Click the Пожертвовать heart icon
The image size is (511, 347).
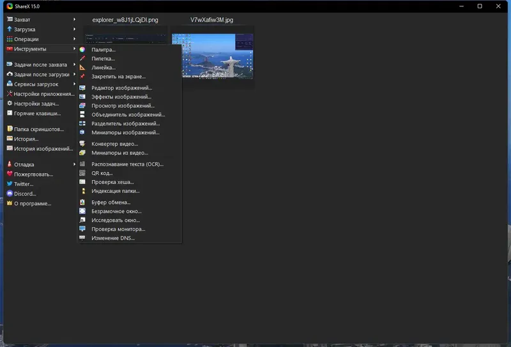(x=10, y=174)
